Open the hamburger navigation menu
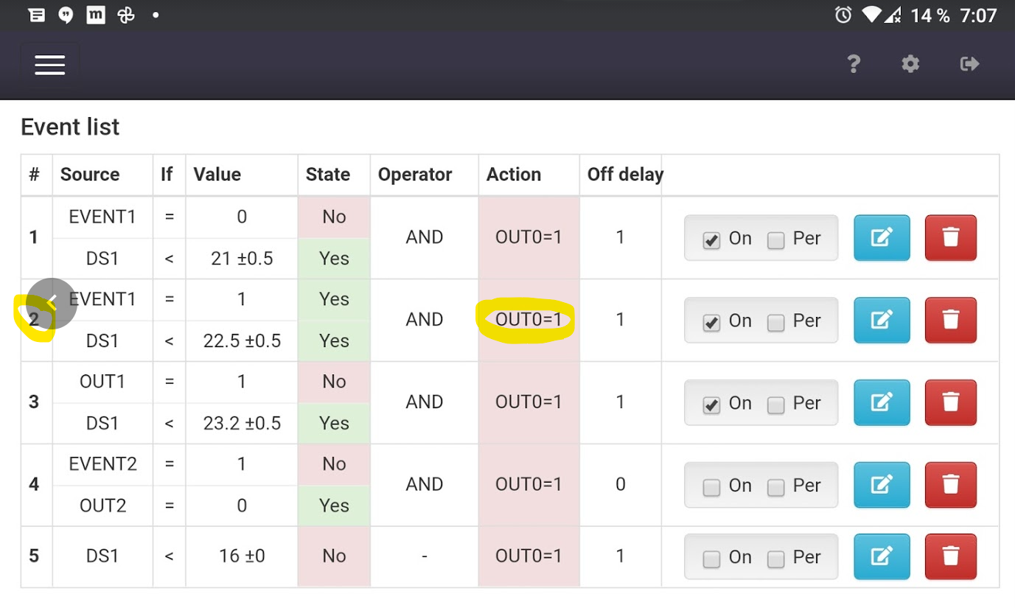Viewport: 1015px width, 608px height. tap(50, 65)
